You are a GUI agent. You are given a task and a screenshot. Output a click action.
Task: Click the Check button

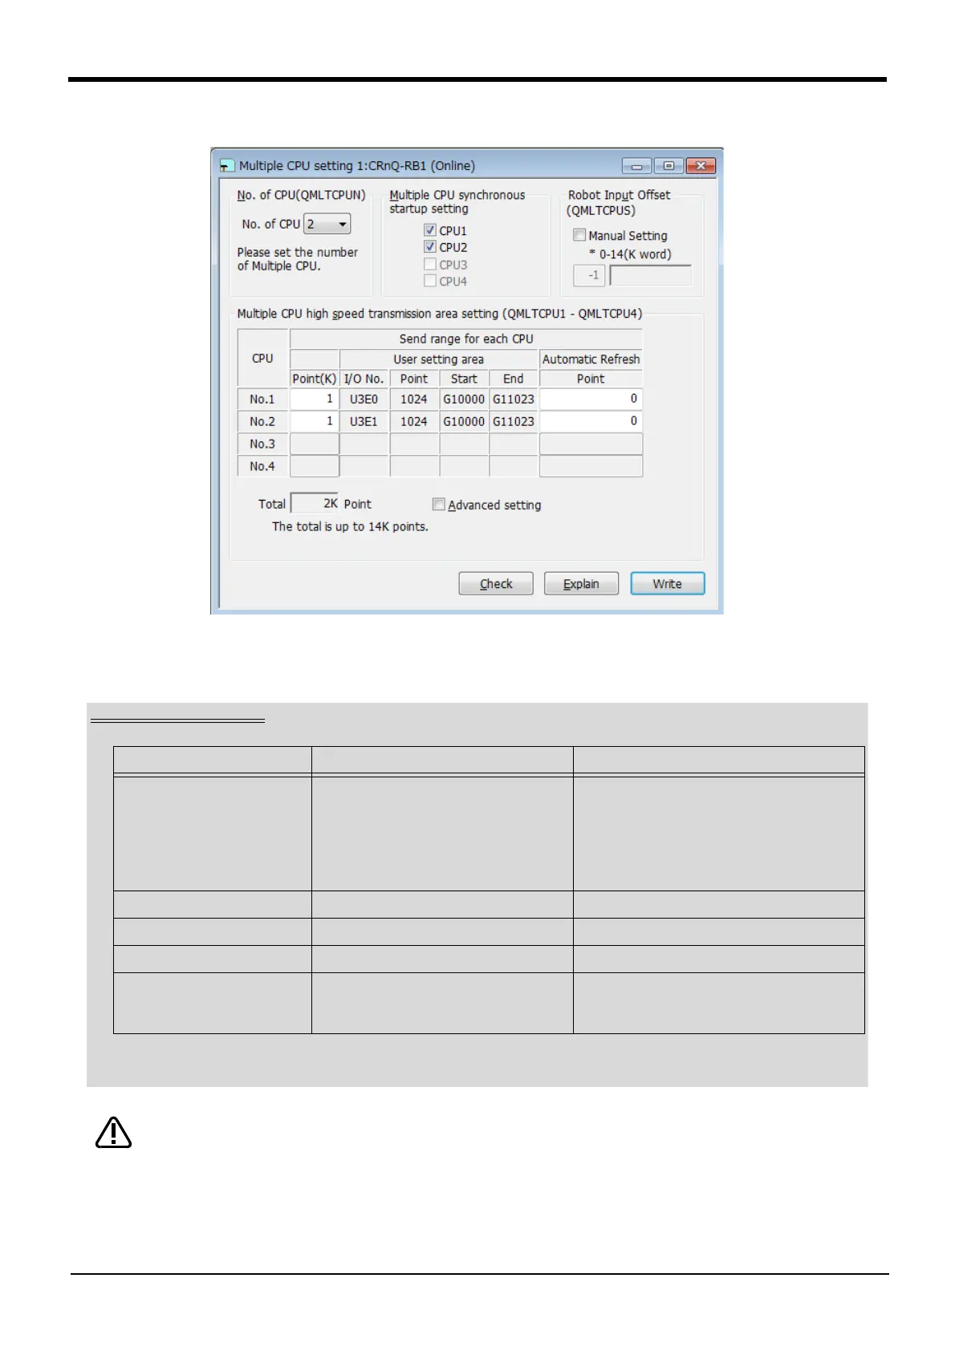pos(496,583)
